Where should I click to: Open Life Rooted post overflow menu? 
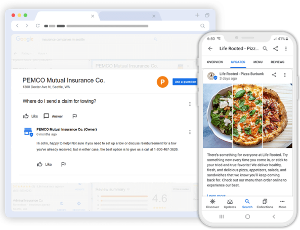point(285,75)
